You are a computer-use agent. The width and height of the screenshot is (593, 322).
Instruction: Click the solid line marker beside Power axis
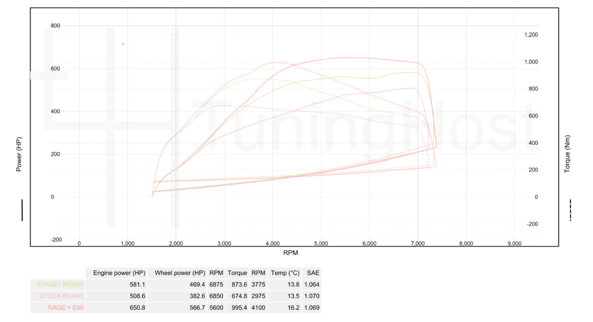(x=22, y=210)
